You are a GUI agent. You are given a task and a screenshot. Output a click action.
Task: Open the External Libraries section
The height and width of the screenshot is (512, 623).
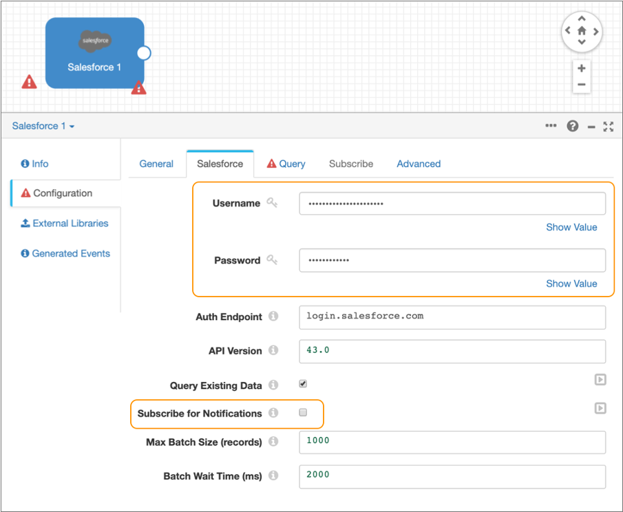[65, 224]
